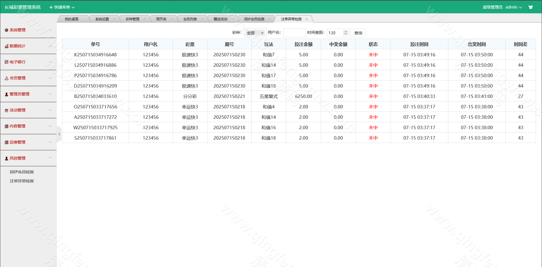Open the 快捷菜单 dropdown menu
The image size is (542, 267).
pyautogui.click(x=62, y=7)
